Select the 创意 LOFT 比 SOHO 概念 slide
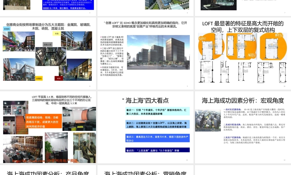This screenshot has height=175, width=291. (145, 53)
